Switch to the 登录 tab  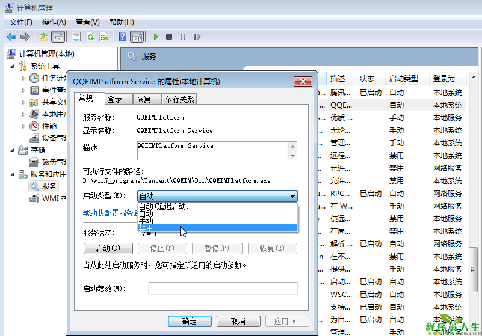[x=119, y=99]
